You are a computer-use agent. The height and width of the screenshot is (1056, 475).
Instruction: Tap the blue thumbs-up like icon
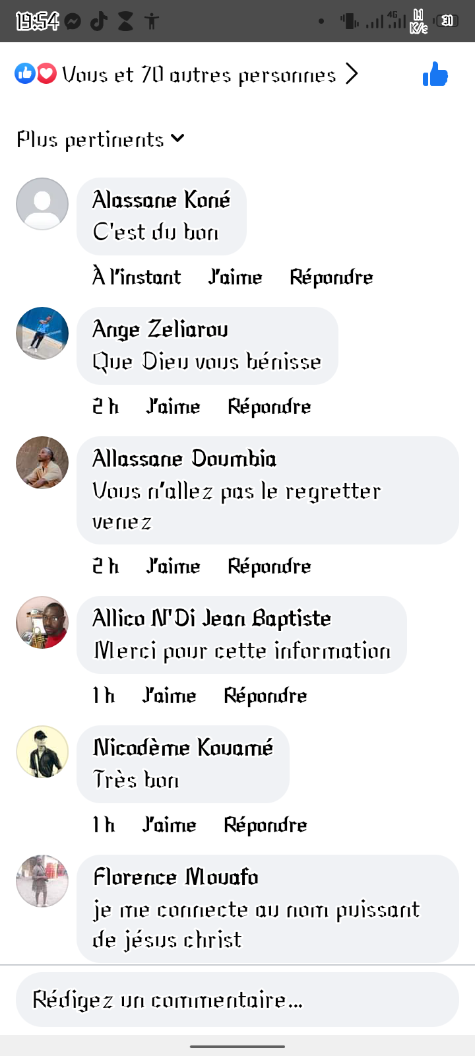(435, 74)
